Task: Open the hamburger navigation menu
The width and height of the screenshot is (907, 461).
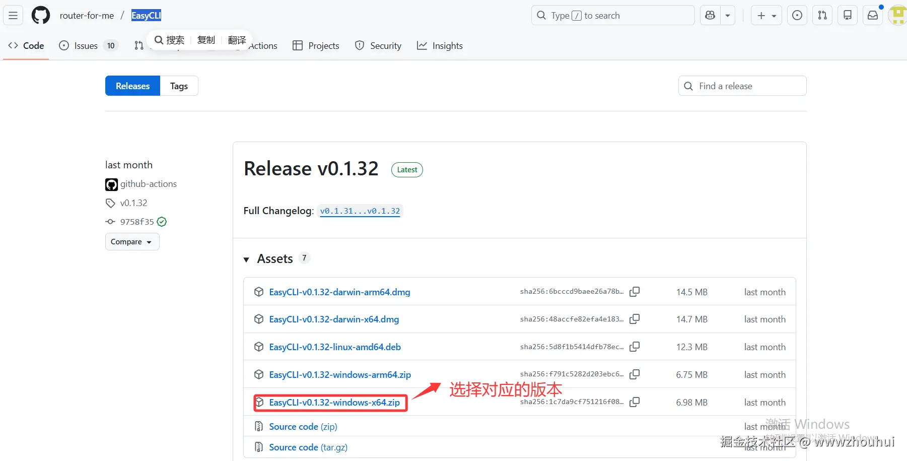Action: tap(13, 15)
